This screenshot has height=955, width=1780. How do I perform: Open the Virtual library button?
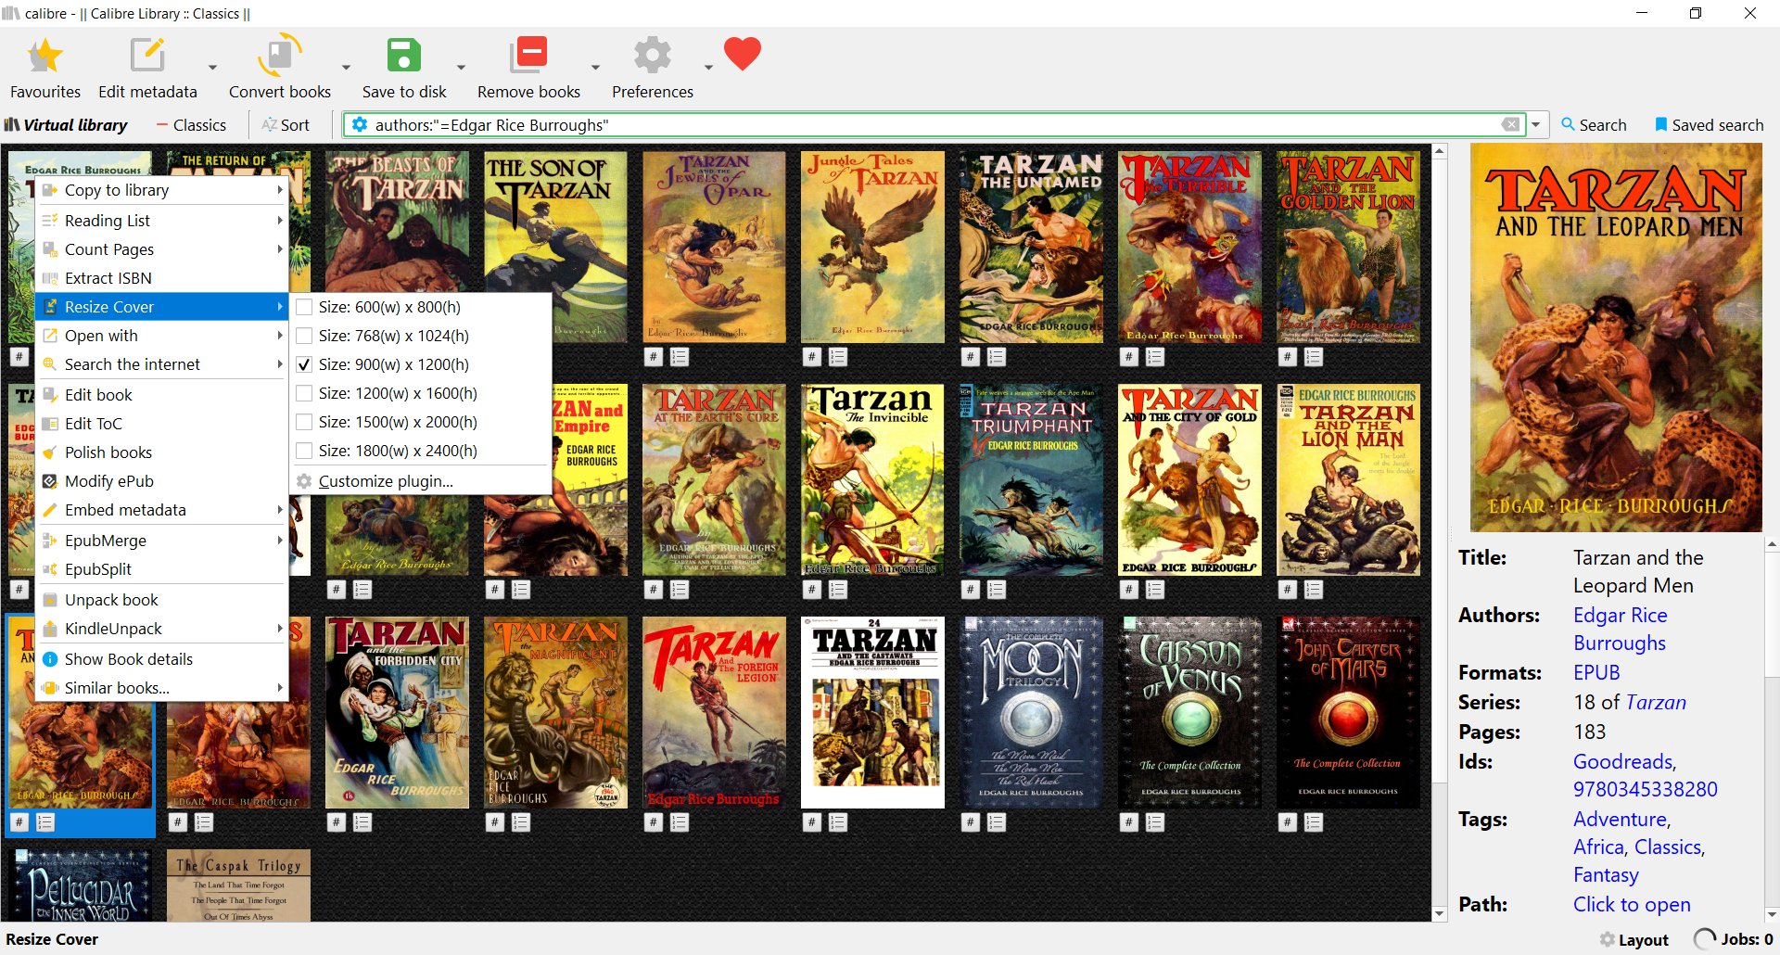click(x=67, y=125)
